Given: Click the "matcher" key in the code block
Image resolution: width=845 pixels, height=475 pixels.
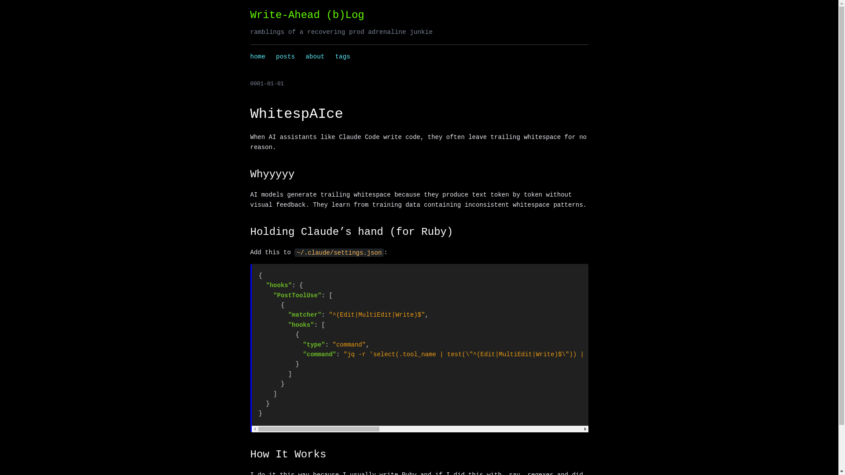Looking at the screenshot, I should 305,315.
